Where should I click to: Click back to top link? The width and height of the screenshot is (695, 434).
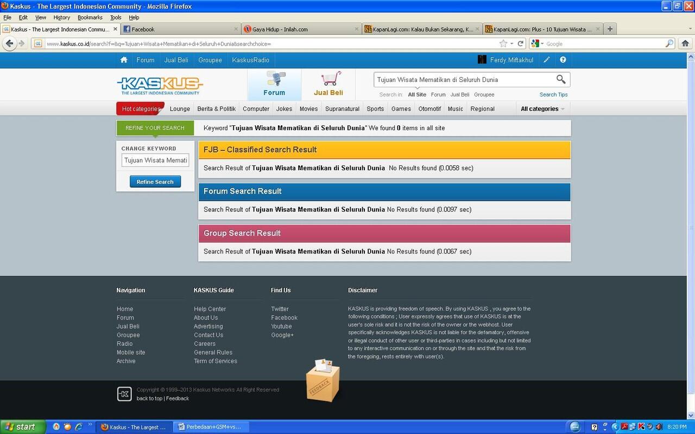tap(149, 398)
